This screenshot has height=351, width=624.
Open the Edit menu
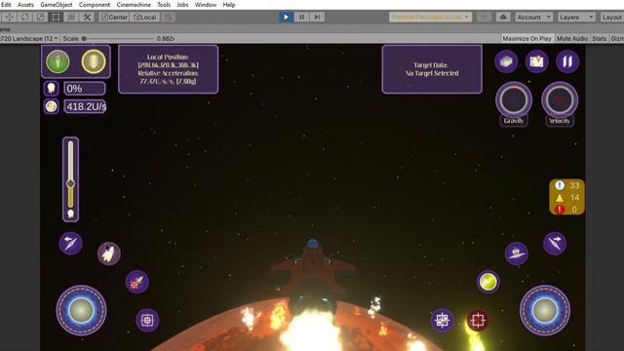click(6, 5)
